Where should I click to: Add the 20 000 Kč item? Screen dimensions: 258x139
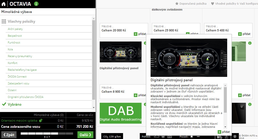[x=140, y=34]
